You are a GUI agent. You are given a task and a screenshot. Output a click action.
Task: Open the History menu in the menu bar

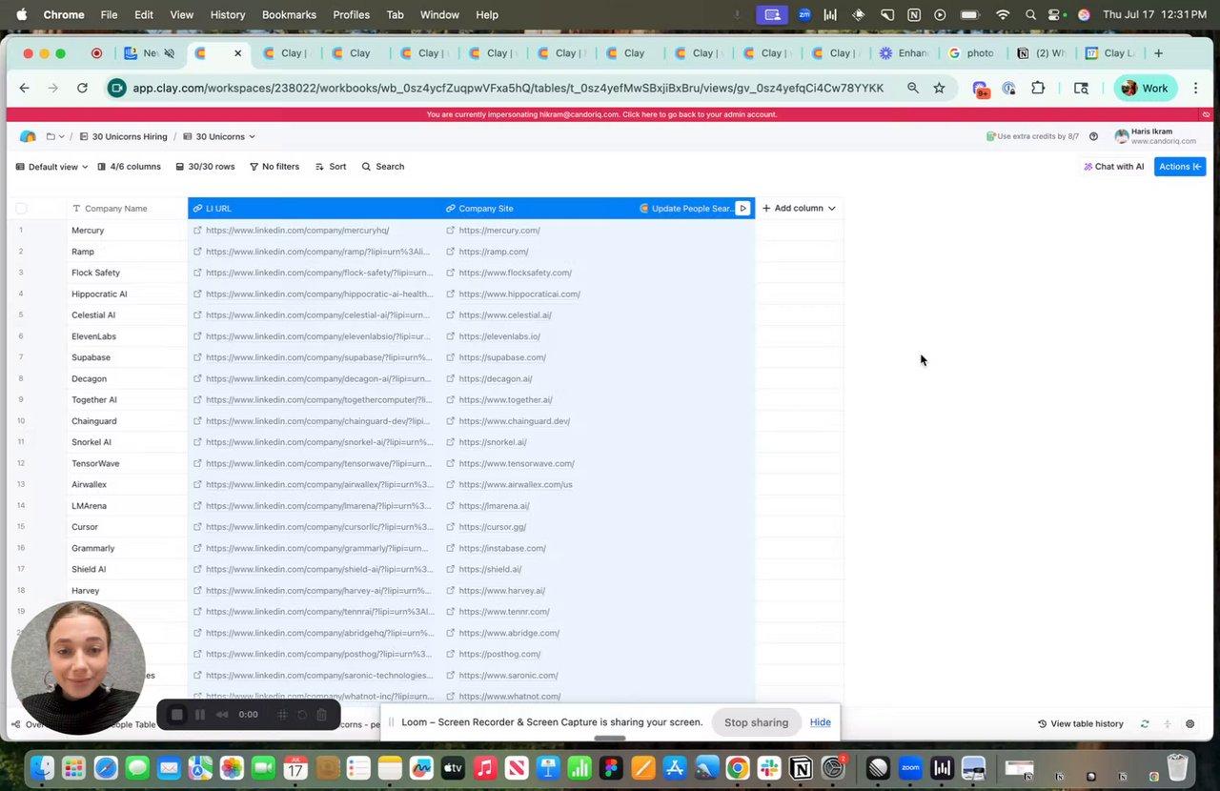point(227,14)
